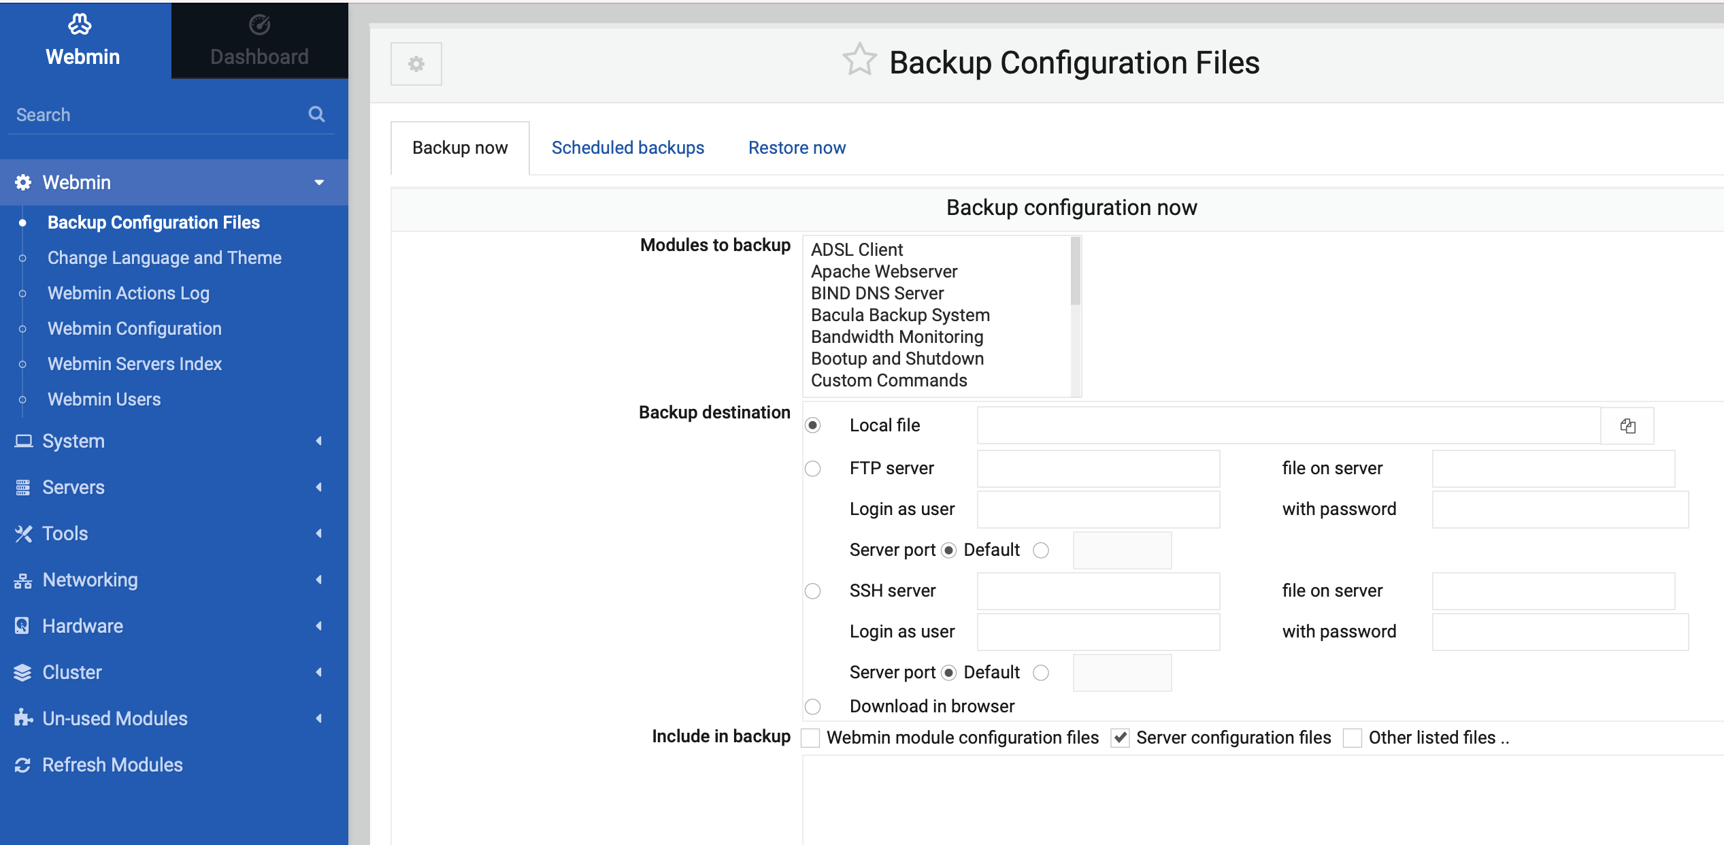
Task: Uncheck Server configuration files
Action: [x=1120, y=738]
